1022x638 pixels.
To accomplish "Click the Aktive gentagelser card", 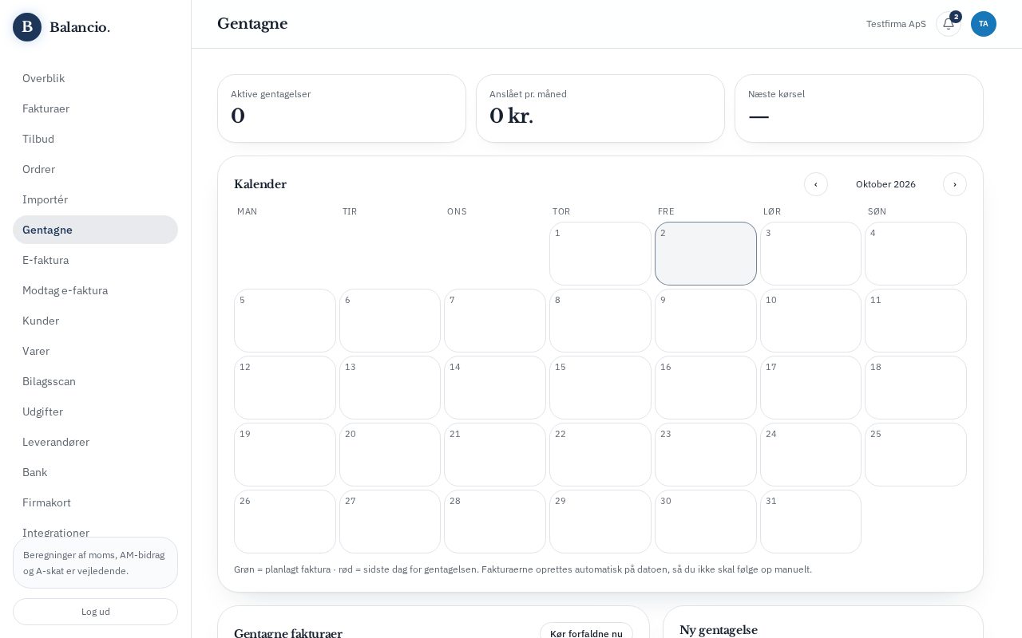I will (342, 108).
